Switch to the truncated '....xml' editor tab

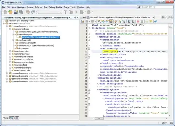click(83, 18)
